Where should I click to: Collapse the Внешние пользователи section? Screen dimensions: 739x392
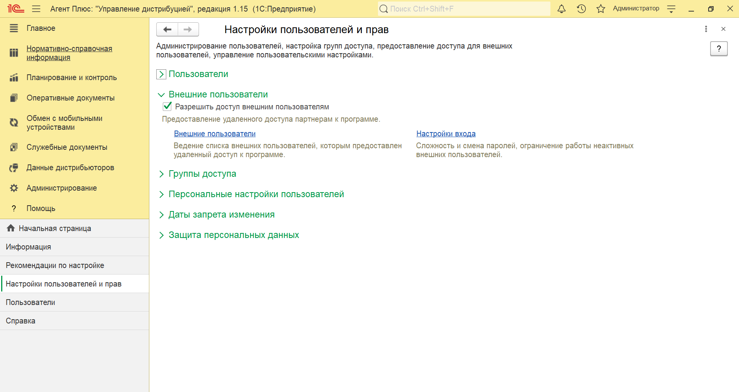[x=161, y=95]
